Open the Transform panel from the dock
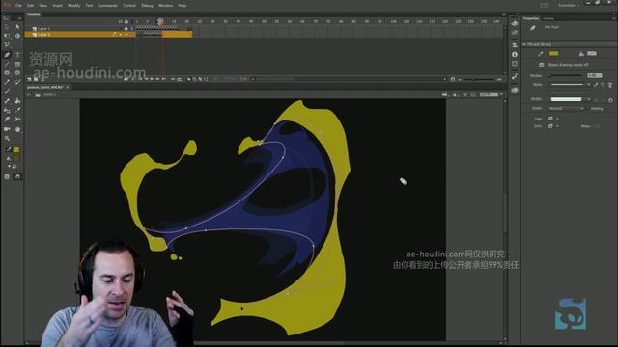618x347 pixels. pyautogui.click(x=515, y=64)
